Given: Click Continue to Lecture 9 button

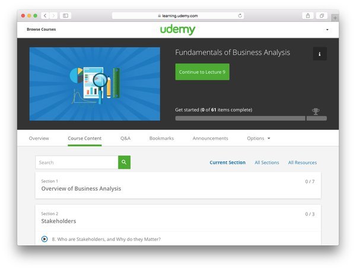Looking at the screenshot, I should click(x=202, y=72).
